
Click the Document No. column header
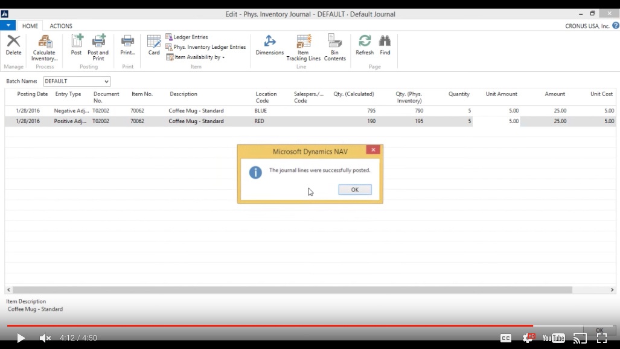tap(106, 97)
